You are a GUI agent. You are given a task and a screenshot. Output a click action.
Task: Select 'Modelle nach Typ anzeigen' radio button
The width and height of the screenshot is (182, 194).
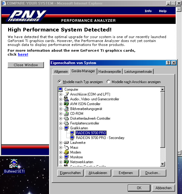pyautogui.click(x=60, y=82)
